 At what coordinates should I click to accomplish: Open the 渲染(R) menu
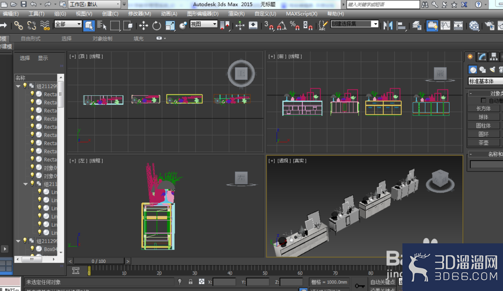pyautogui.click(x=236, y=14)
